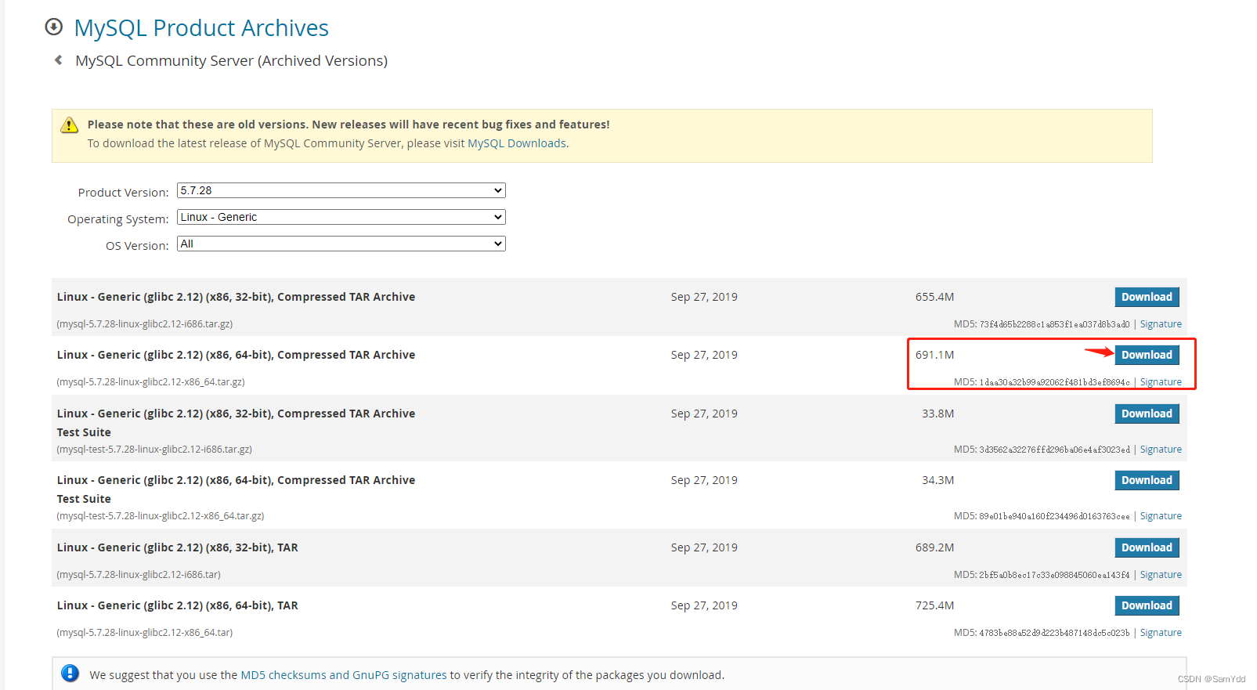Image resolution: width=1257 pixels, height=690 pixels.
Task: Click the blue info icon near MD5 suggestion
Action: pyautogui.click(x=70, y=674)
